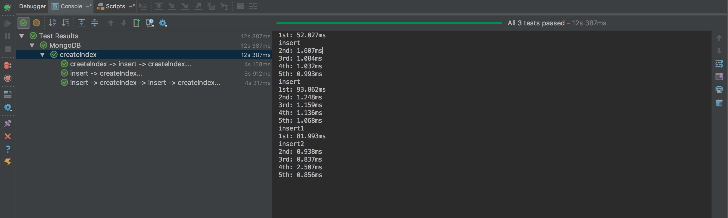Toggle sort tests by duration
The image size is (728, 218).
click(65, 23)
